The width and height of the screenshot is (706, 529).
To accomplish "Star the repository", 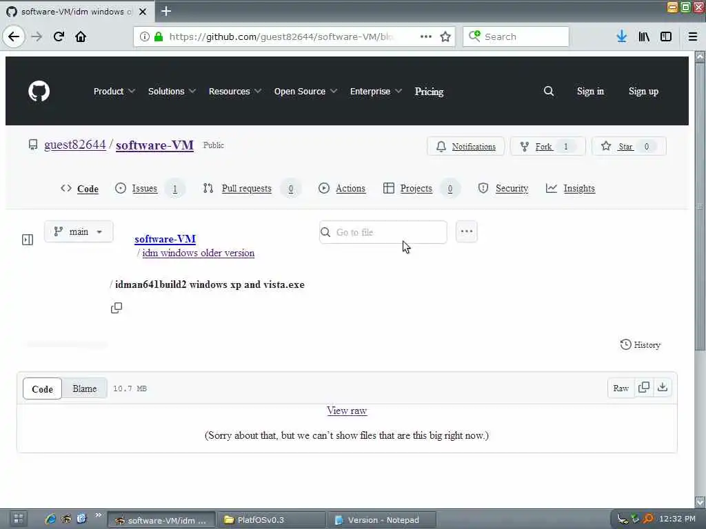I will tap(629, 146).
